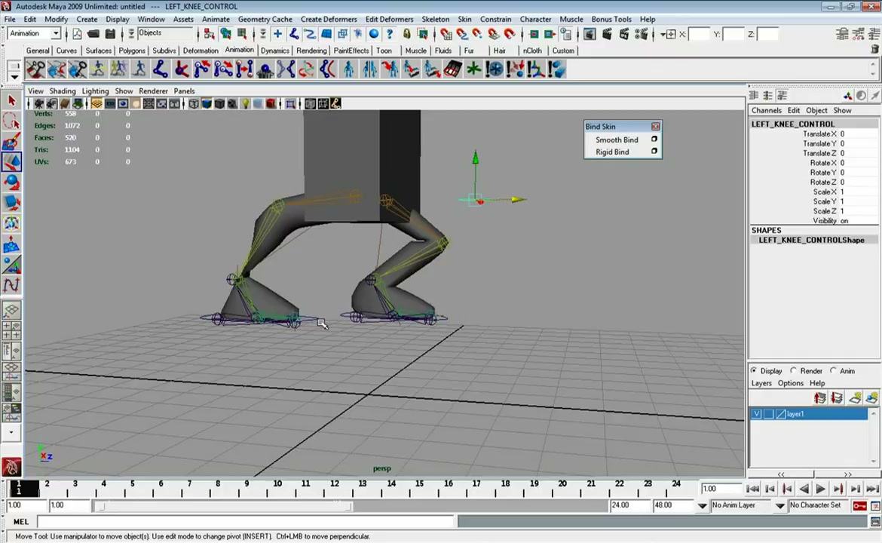This screenshot has width=882, height=543.
Task: Open the Skin menu
Action: (x=464, y=19)
